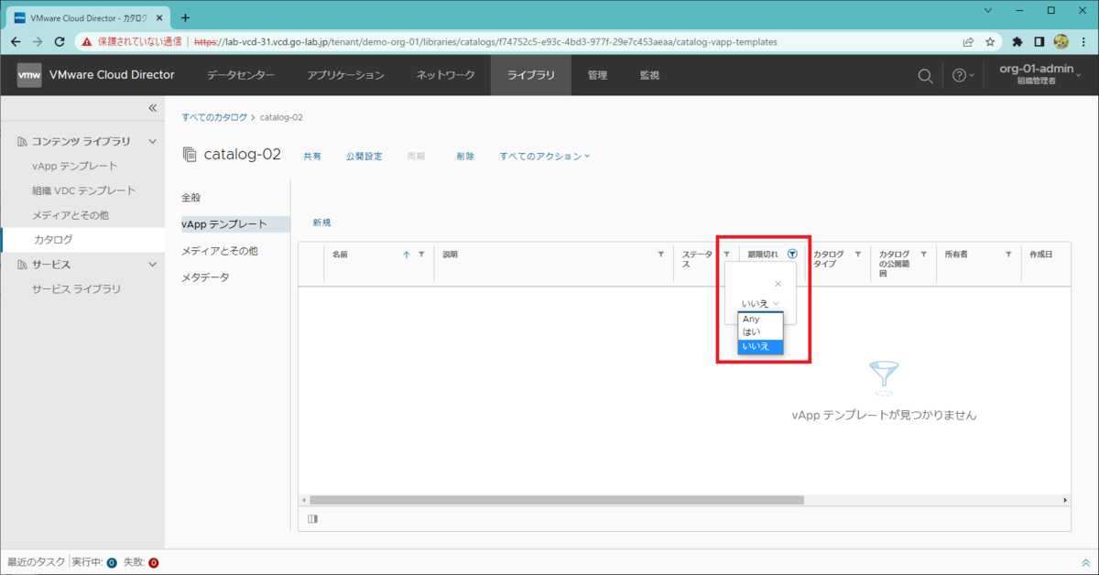Click the browser forward arrow
The height and width of the screenshot is (575, 1099).
click(x=38, y=41)
